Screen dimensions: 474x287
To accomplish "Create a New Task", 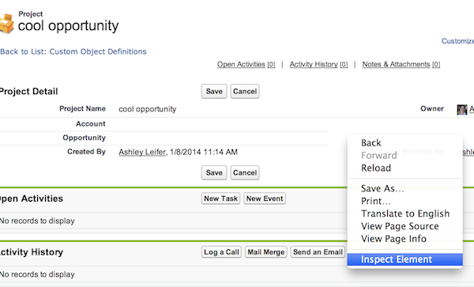I will coord(220,198).
